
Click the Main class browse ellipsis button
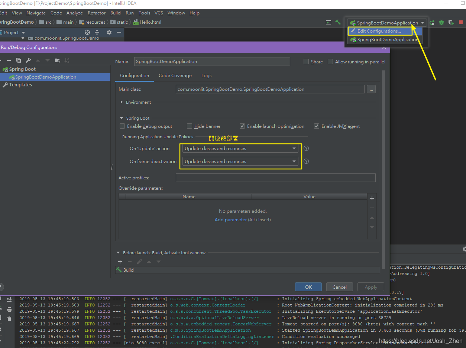point(371,89)
